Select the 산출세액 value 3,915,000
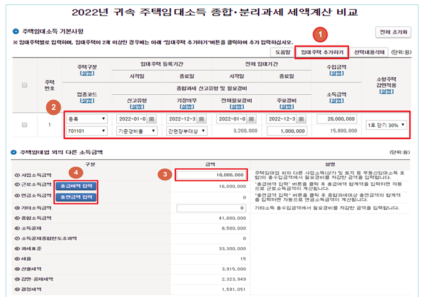This screenshot has height=297, width=426. [234, 270]
